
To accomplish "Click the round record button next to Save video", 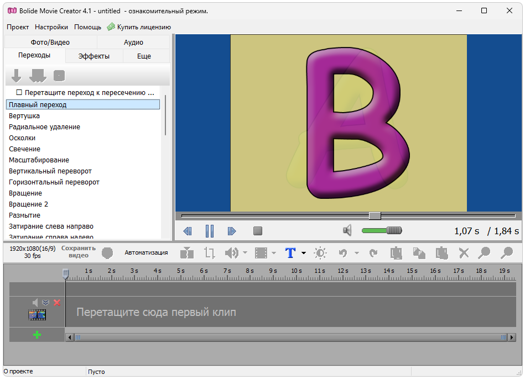I will click(107, 253).
